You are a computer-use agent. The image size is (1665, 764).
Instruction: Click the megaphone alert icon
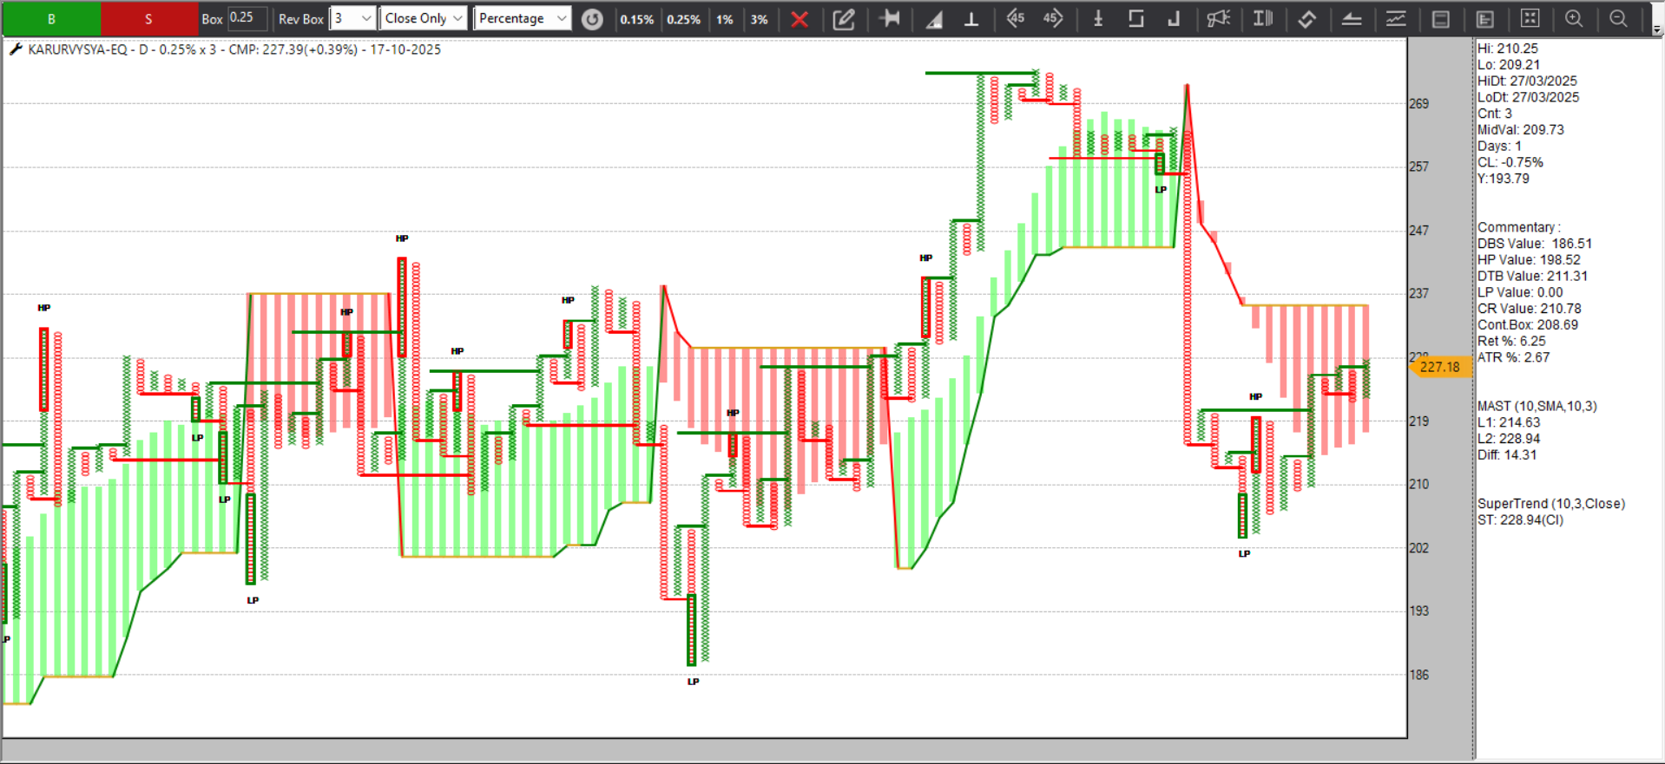[1218, 18]
